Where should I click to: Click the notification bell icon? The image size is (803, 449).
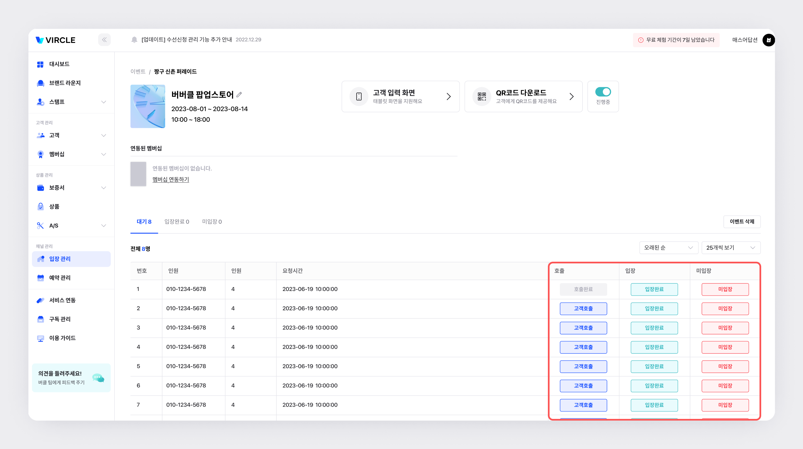[134, 40]
